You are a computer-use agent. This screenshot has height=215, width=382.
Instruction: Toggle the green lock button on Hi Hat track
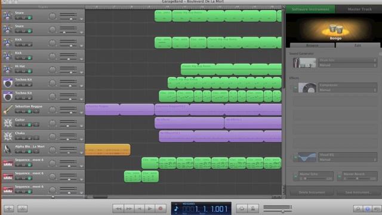(29, 71)
